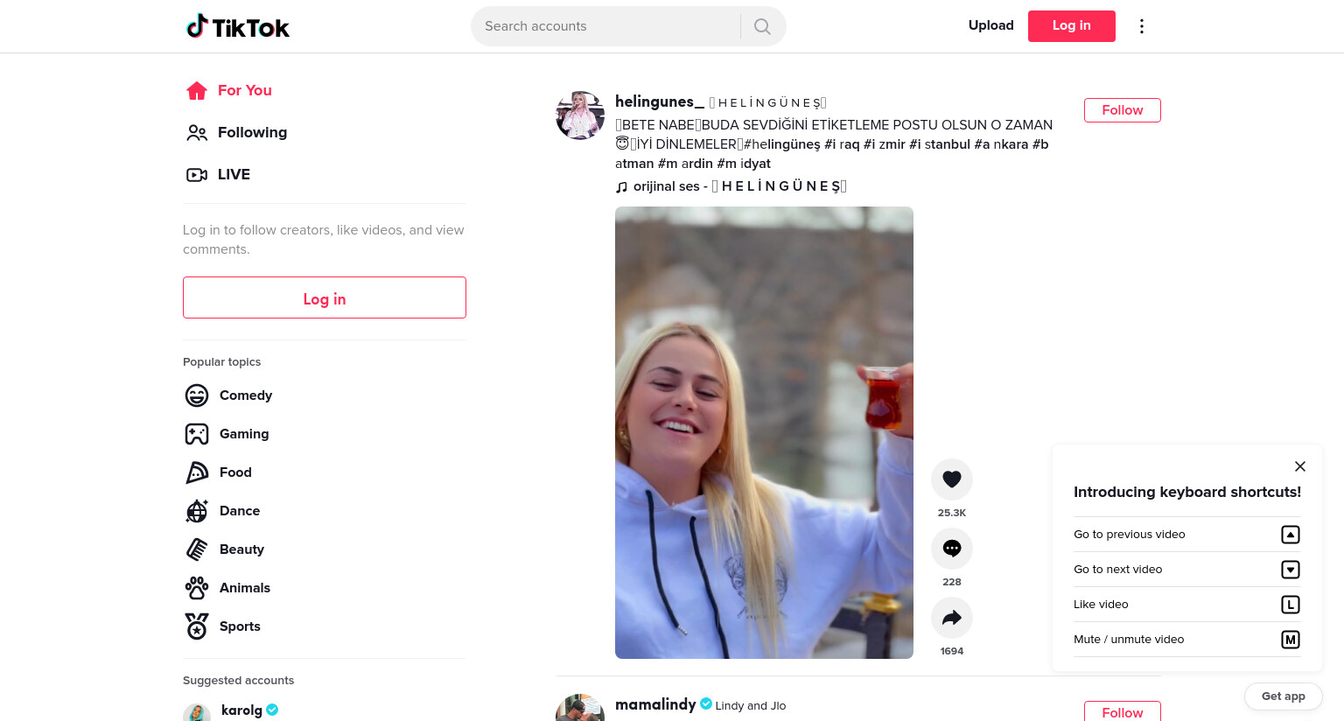1344x721 pixels.
Task: Click the Popular topics heading
Action: pos(221,362)
